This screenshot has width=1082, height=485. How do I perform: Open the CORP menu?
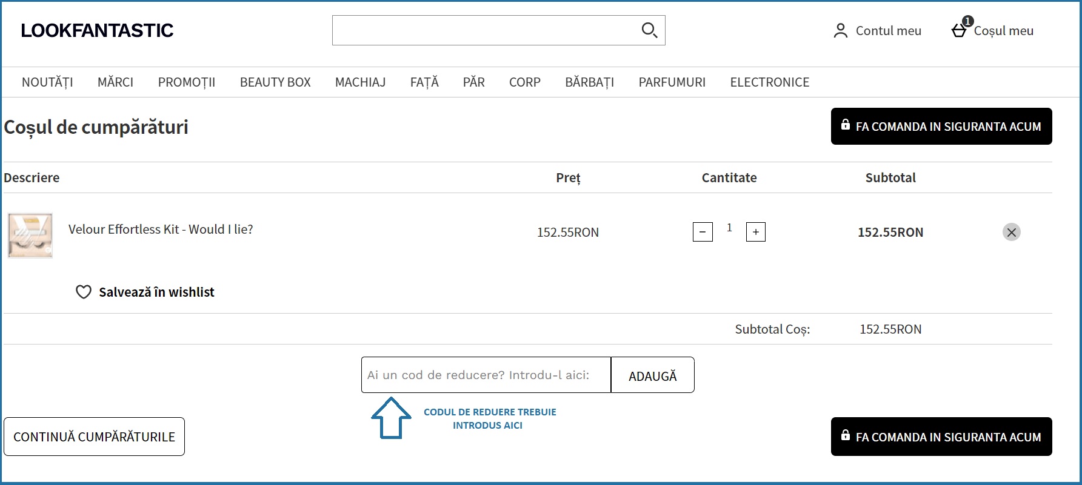pos(525,82)
